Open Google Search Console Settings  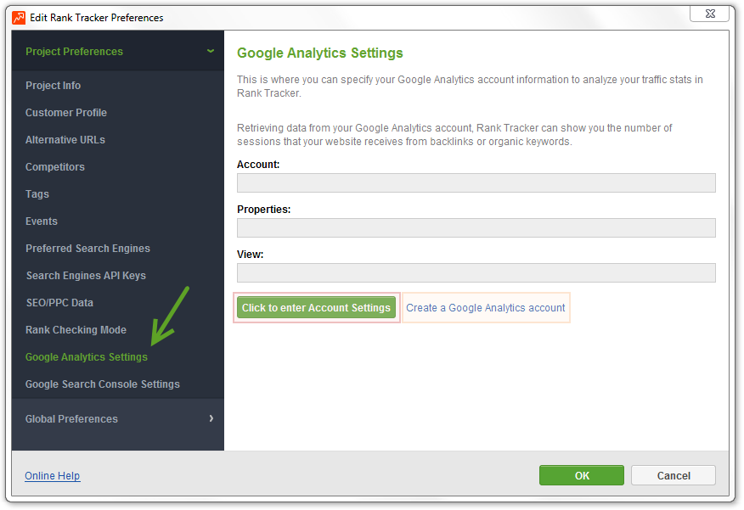103,384
